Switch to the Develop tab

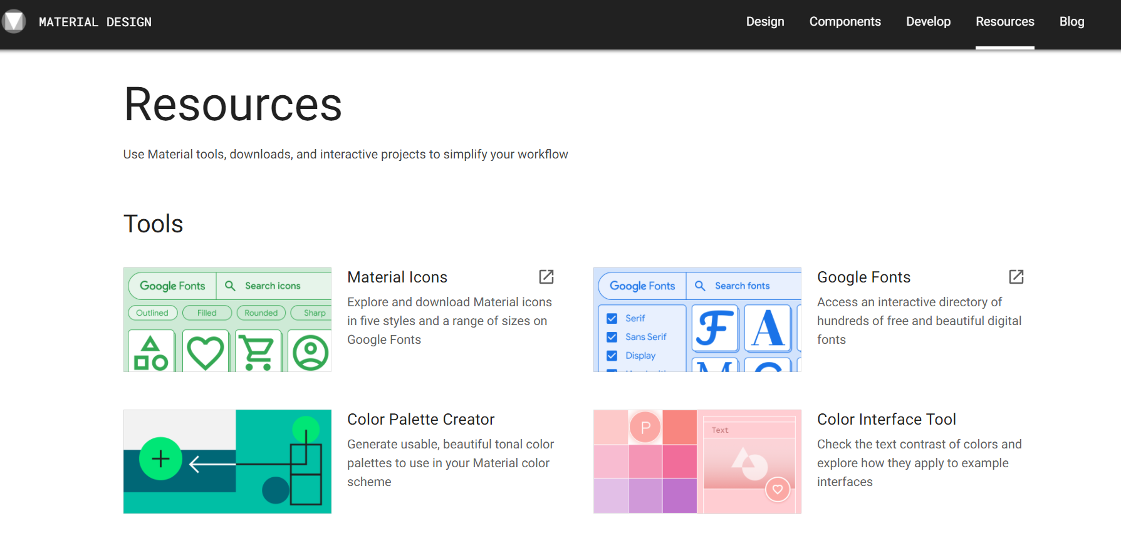(x=928, y=21)
